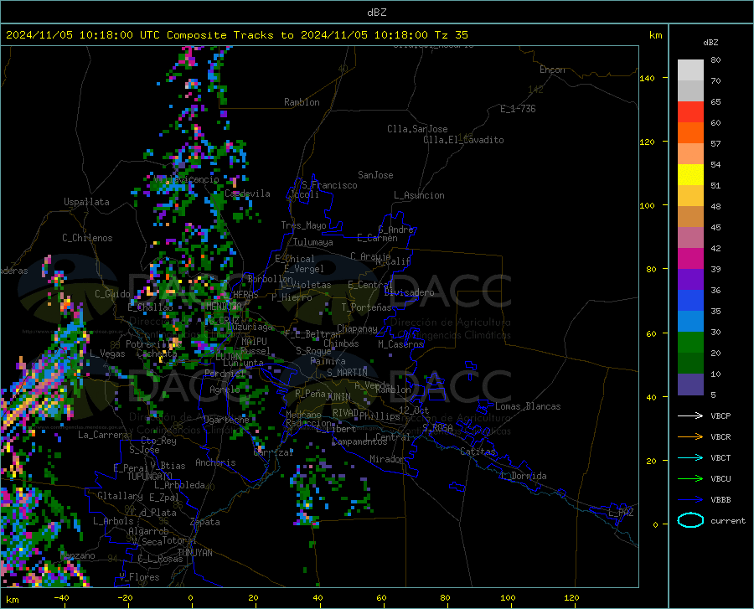The image size is (754, 609).
Task: Pick the light gray swatch between 80 and 70
Action: click(x=690, y=70)
